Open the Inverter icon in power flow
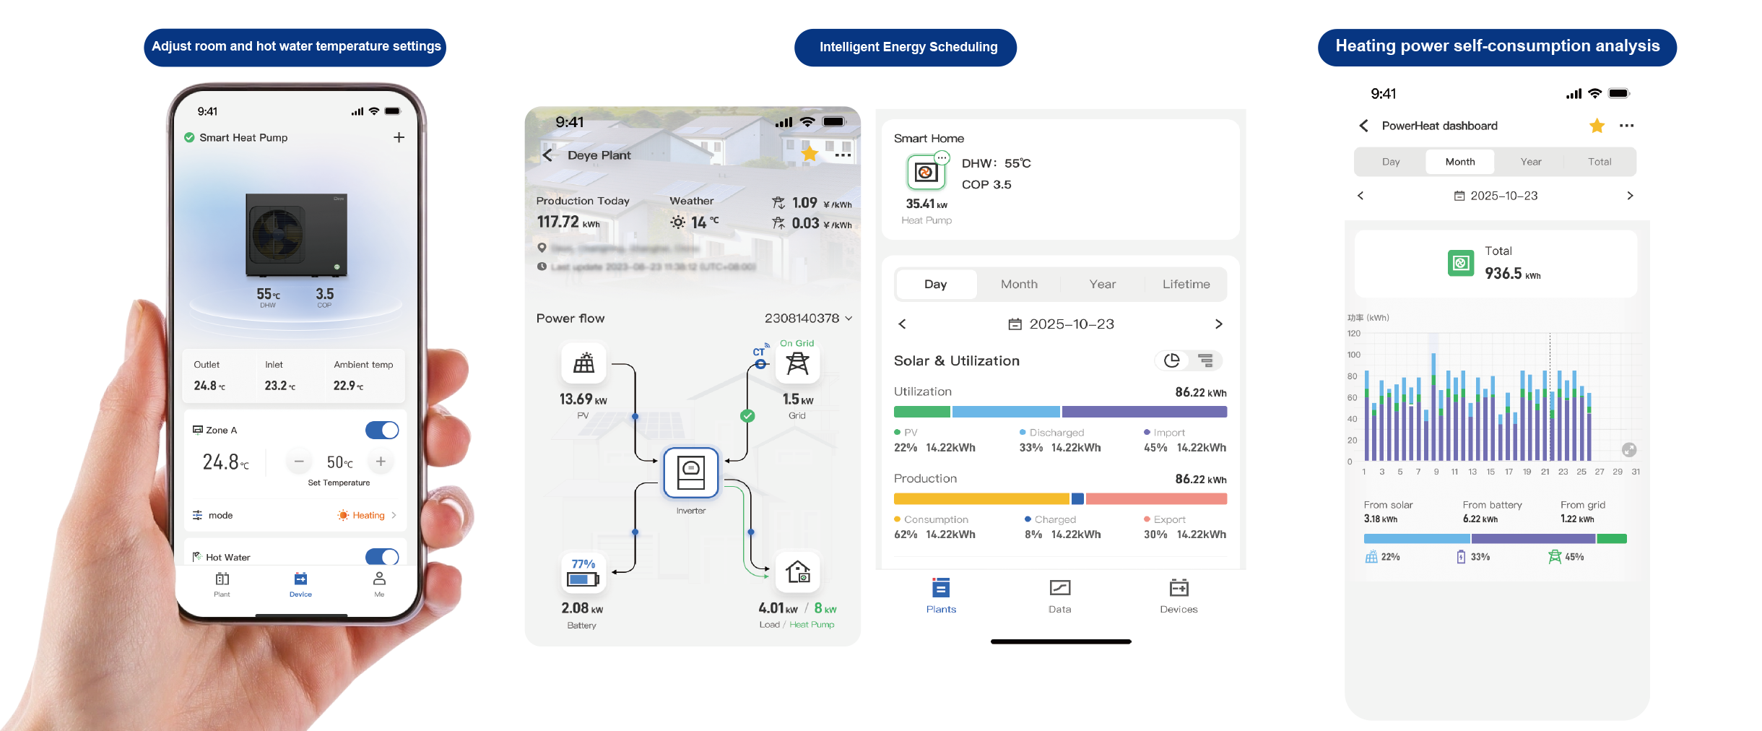Image resolution: width=1762 pixels, height=731 pixels. tap(690, 472)
